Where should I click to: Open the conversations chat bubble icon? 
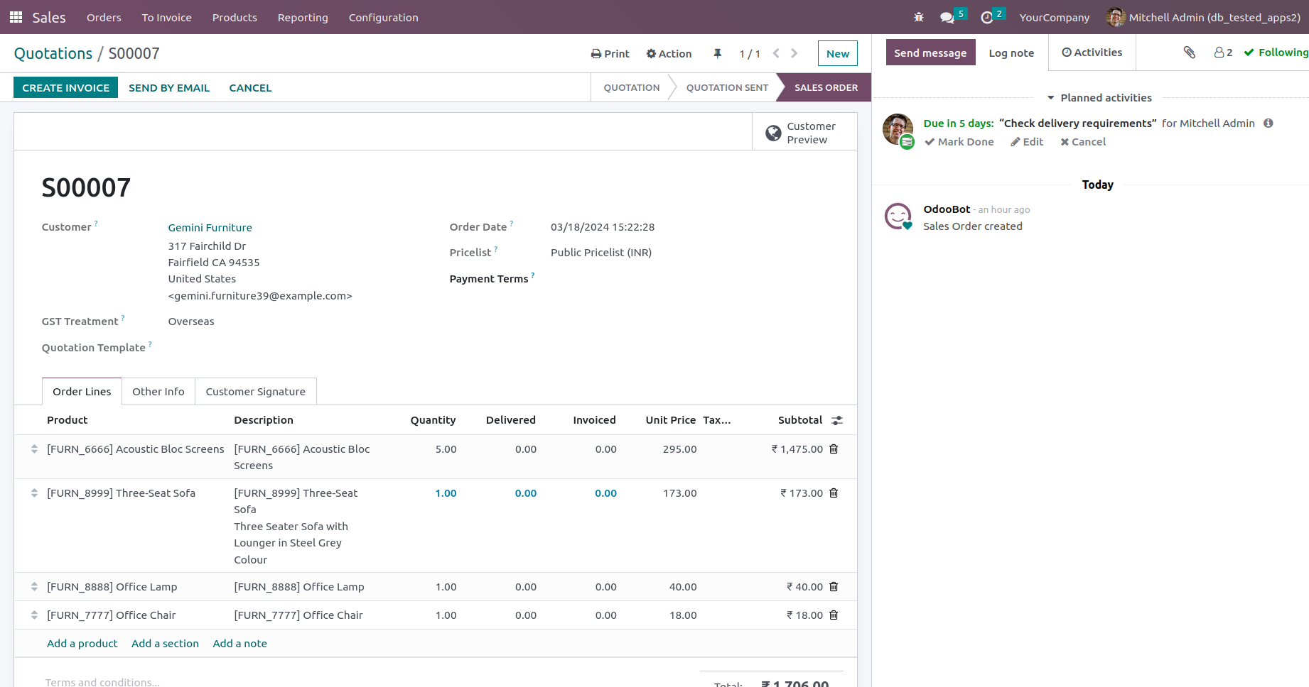947,18
